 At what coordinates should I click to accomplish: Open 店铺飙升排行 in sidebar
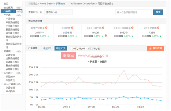[13, 62]
